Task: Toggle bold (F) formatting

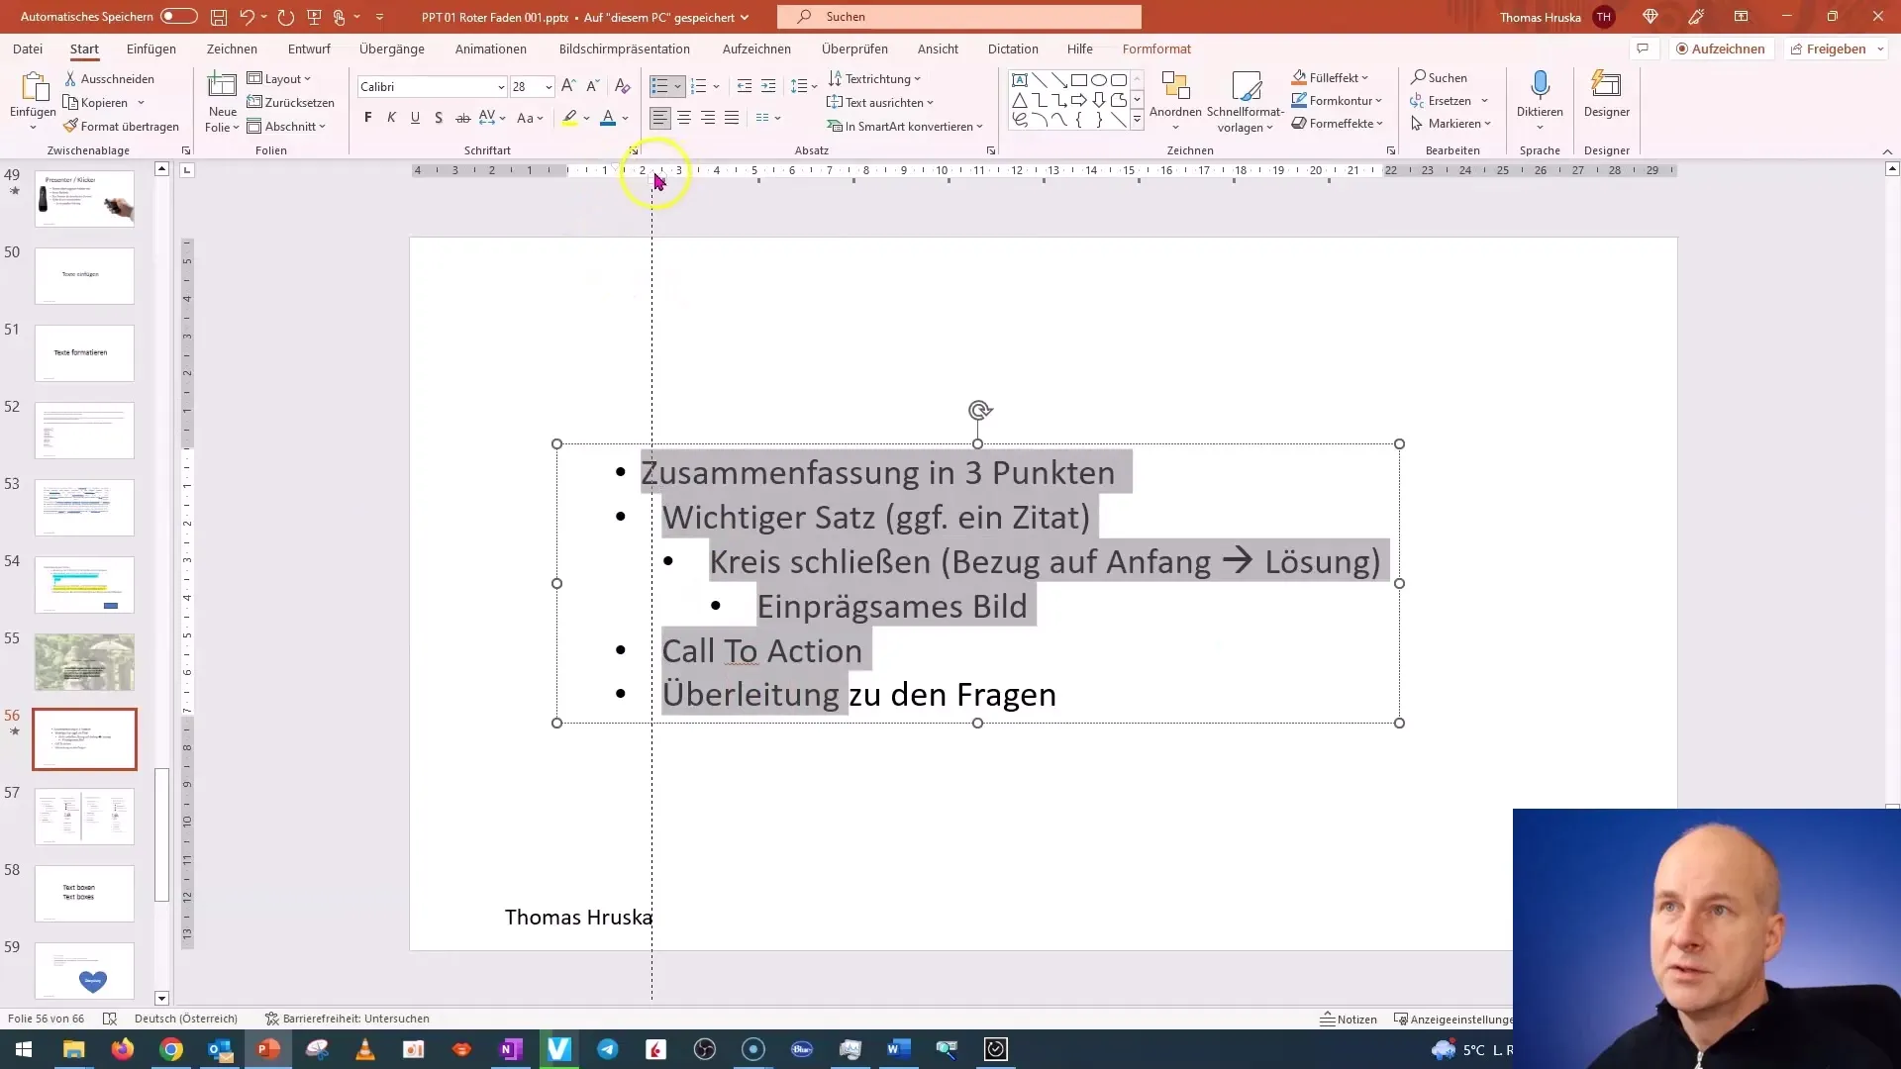Action: (368, 118)
